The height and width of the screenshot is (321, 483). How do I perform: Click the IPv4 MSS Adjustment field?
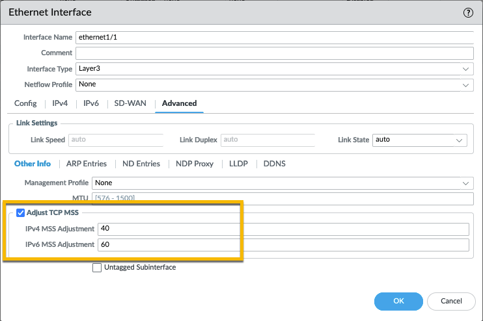tap(283, 229)
